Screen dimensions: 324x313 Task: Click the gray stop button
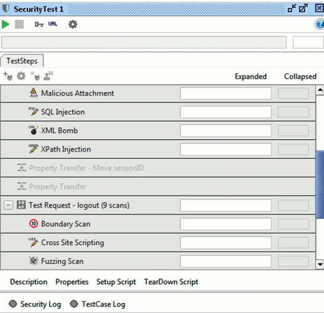(x=19, y=24)
